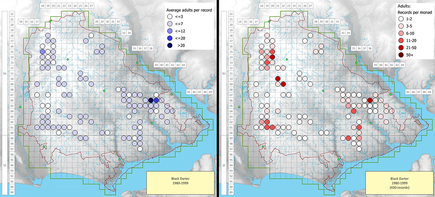Screen dimensions: 435x197
Task: Click column label '44' on left map
Action: [183, 65]
